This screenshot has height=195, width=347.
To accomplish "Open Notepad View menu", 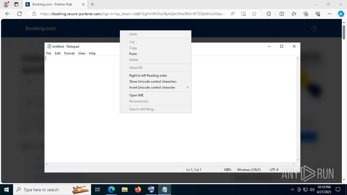I will [x=82, y=53].
